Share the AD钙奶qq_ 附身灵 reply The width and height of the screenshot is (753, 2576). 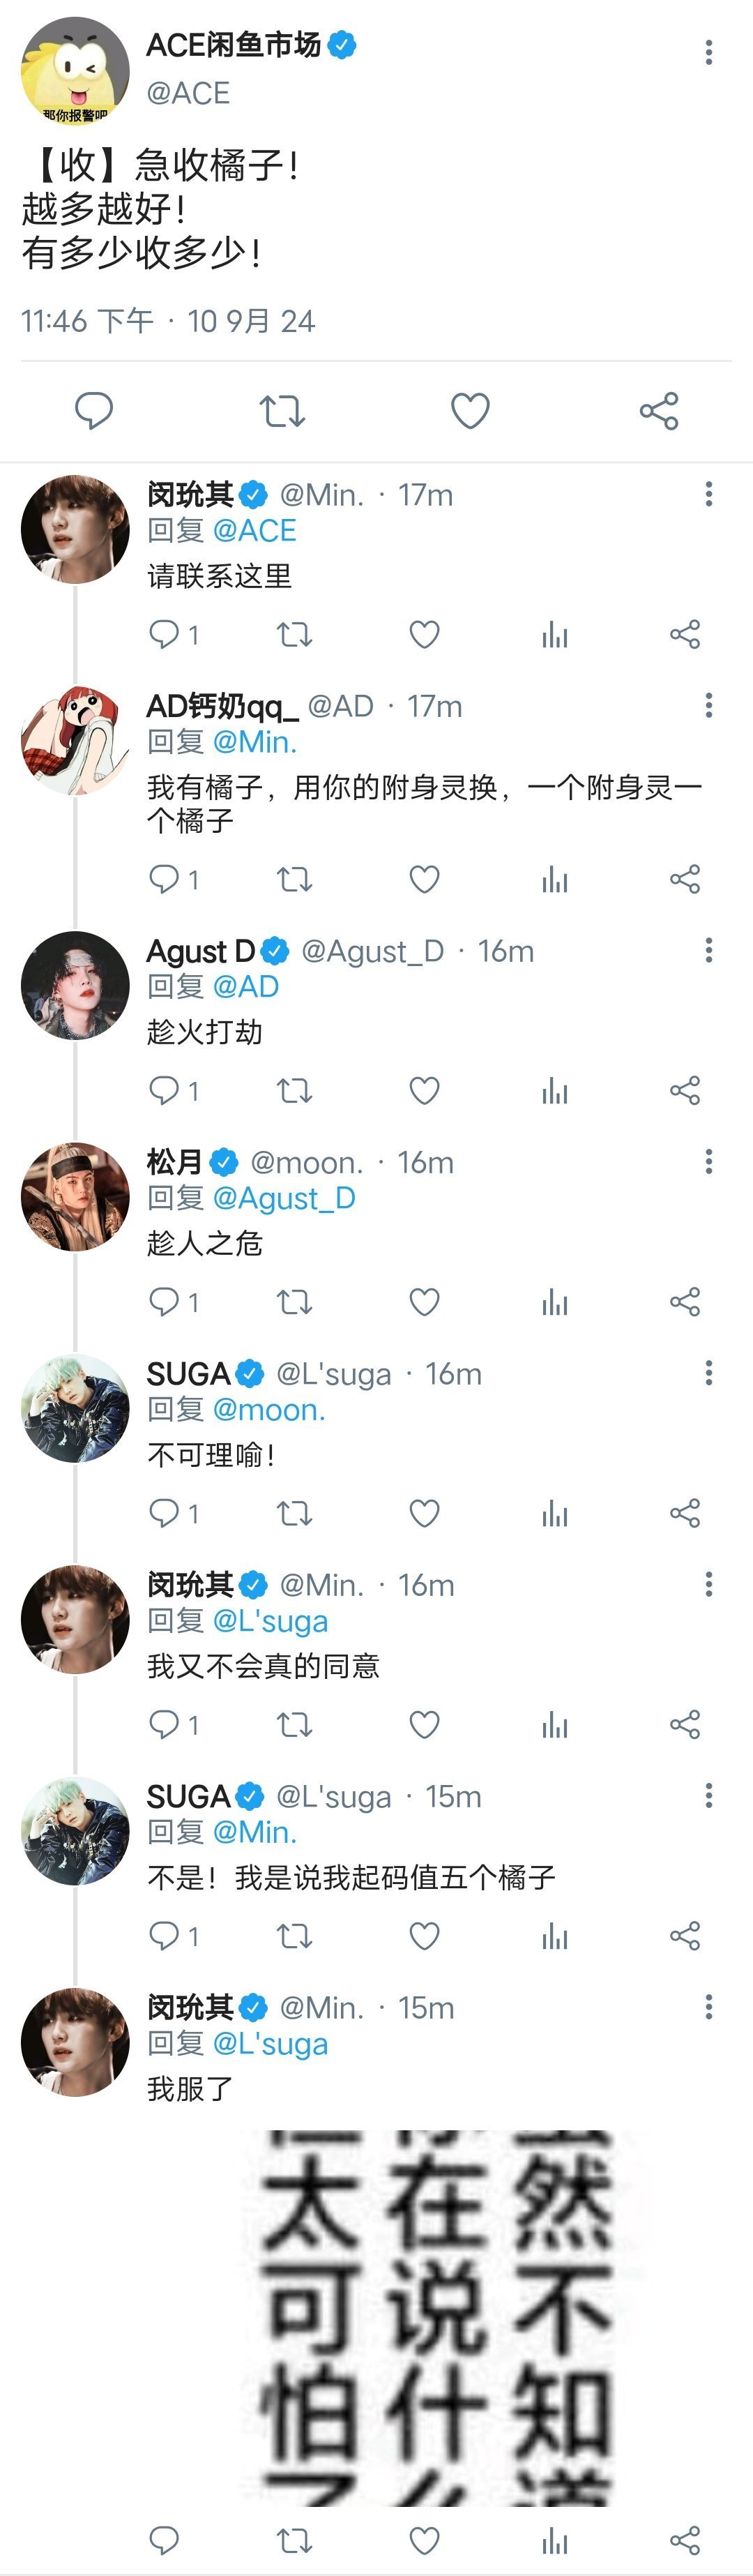(x=685, y=879)
